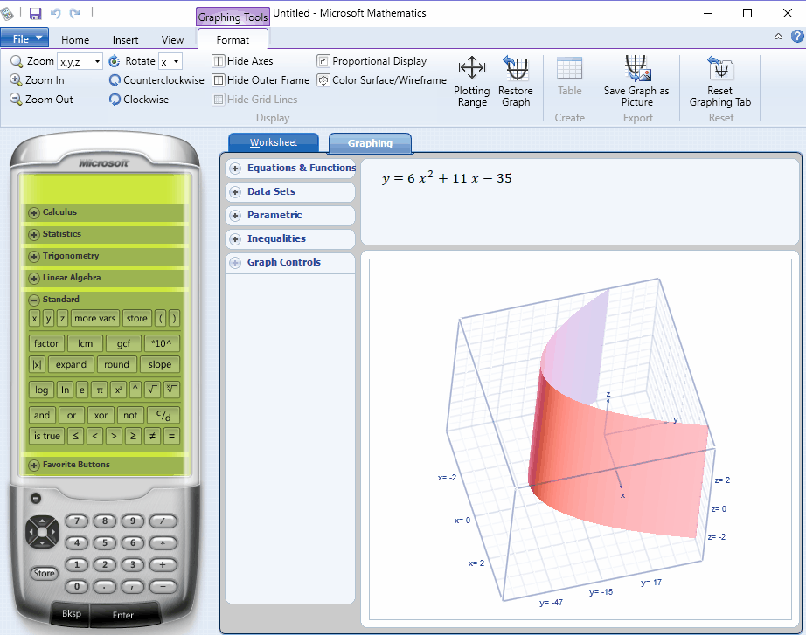
Task: Insert the not-equal sign
Action: pyautogui.click(x=152, y=436)
